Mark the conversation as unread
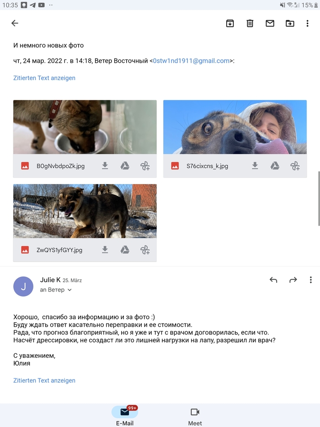This screenshot has width=320, height=427. pos(270,23)
